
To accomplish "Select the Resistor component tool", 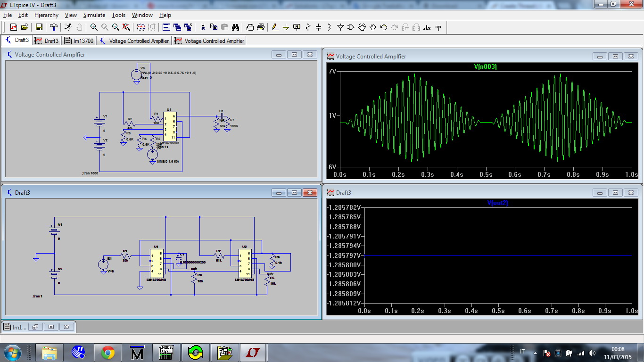I will (307, 27).
